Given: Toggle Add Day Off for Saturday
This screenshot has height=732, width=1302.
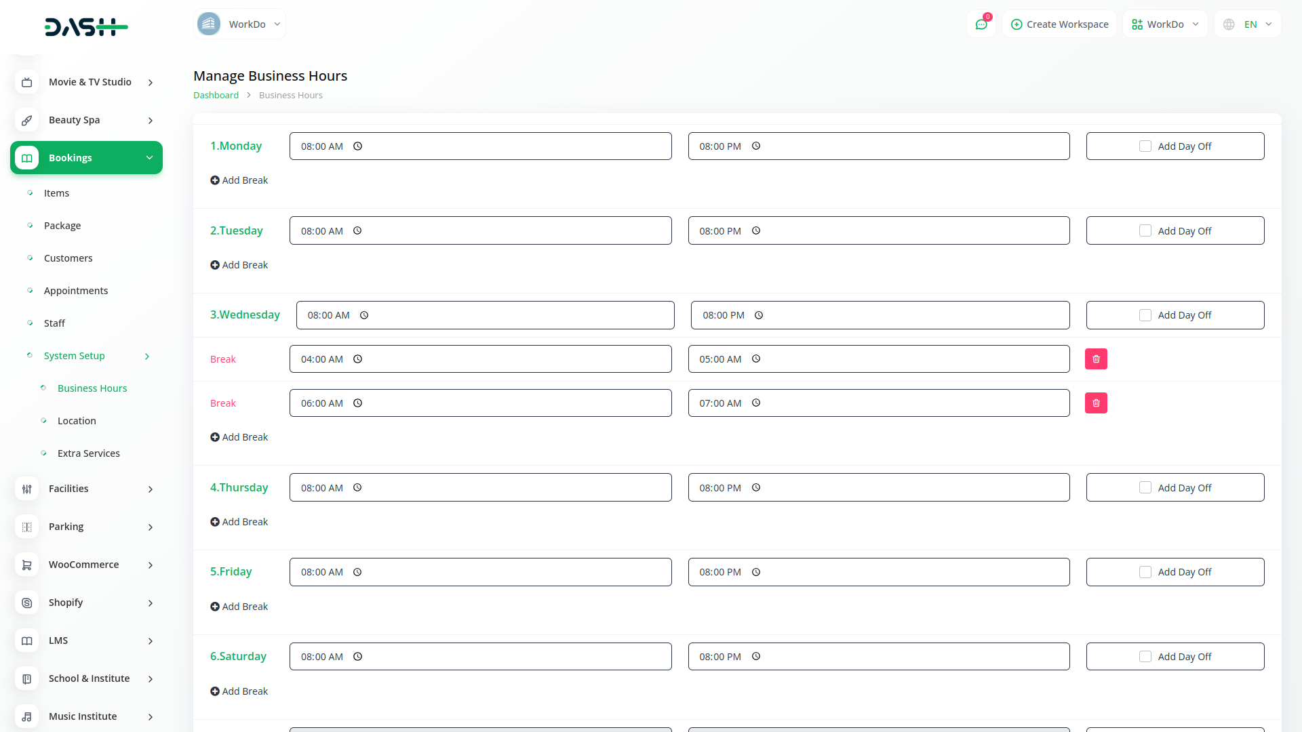Looking at the screenshot, I should [x=1145, y=657].
